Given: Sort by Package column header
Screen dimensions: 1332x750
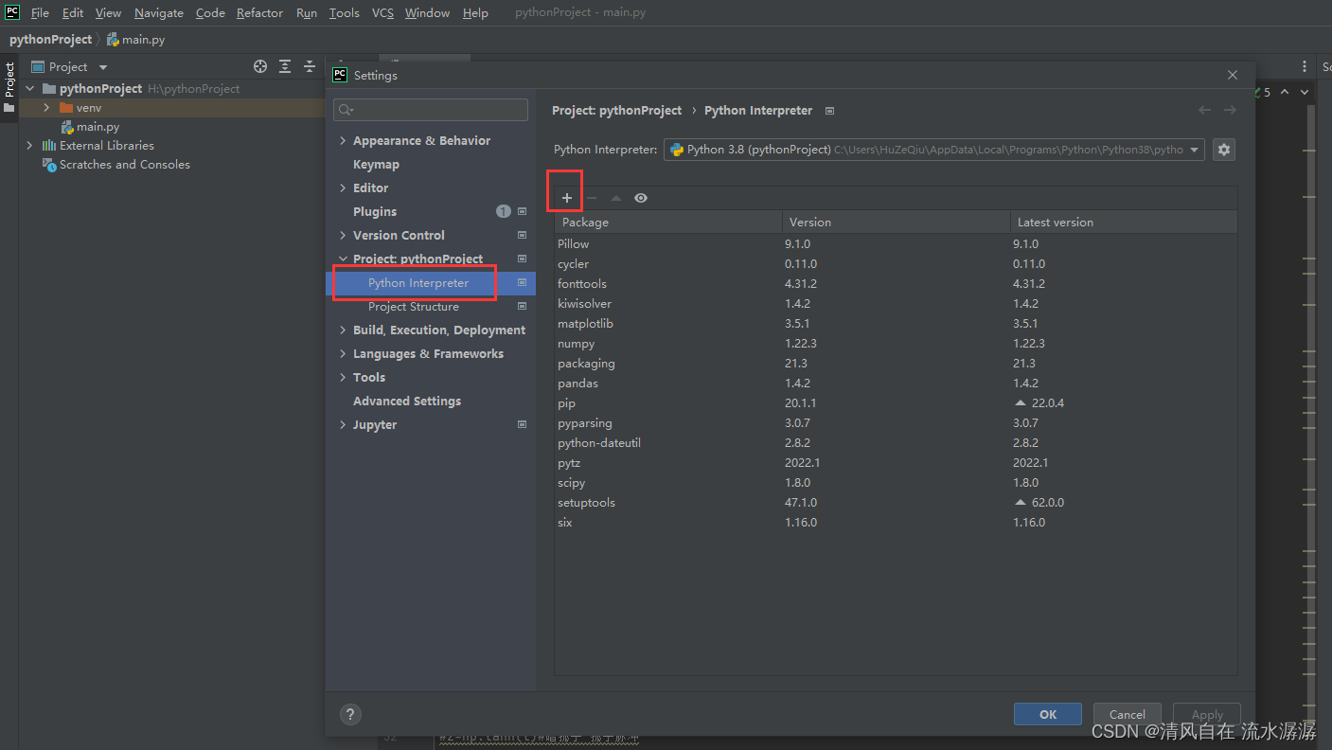Looking at the screenshot, I should (x=668, y=222).
